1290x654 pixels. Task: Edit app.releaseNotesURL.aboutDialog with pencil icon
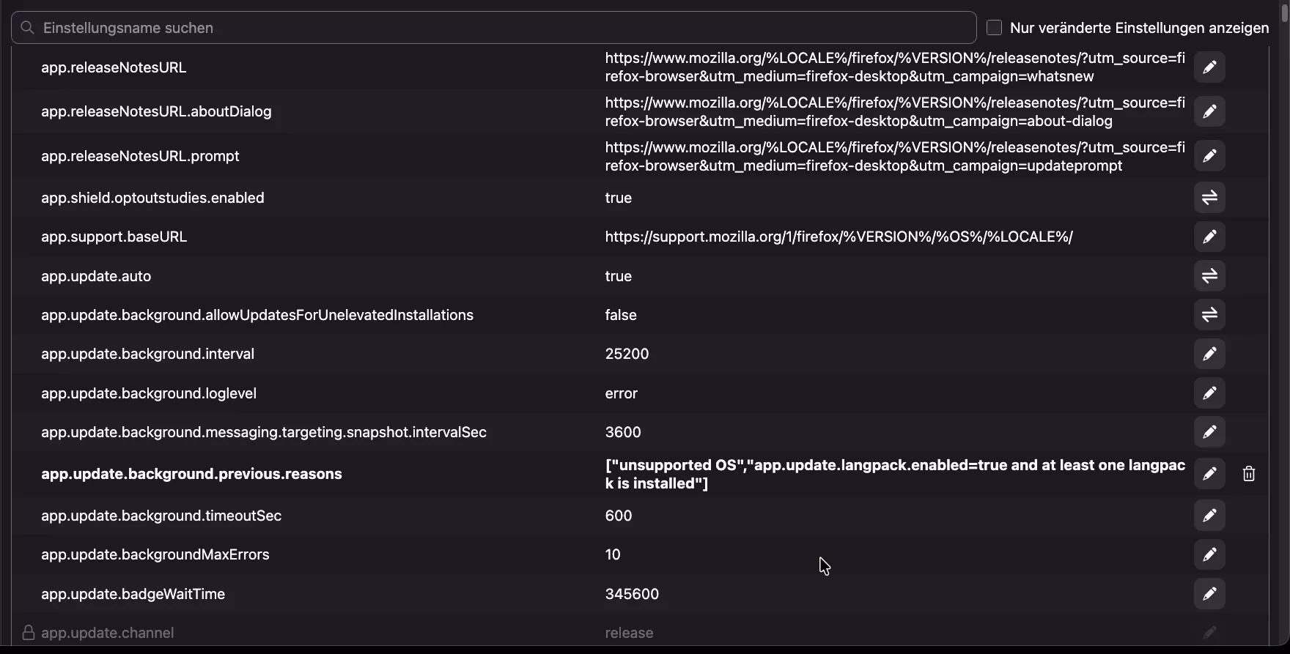(1209, 112)
